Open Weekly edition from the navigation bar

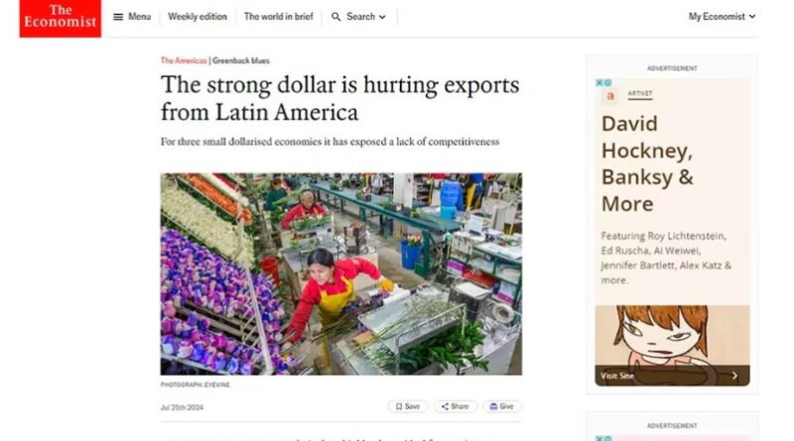click(198, 17)
